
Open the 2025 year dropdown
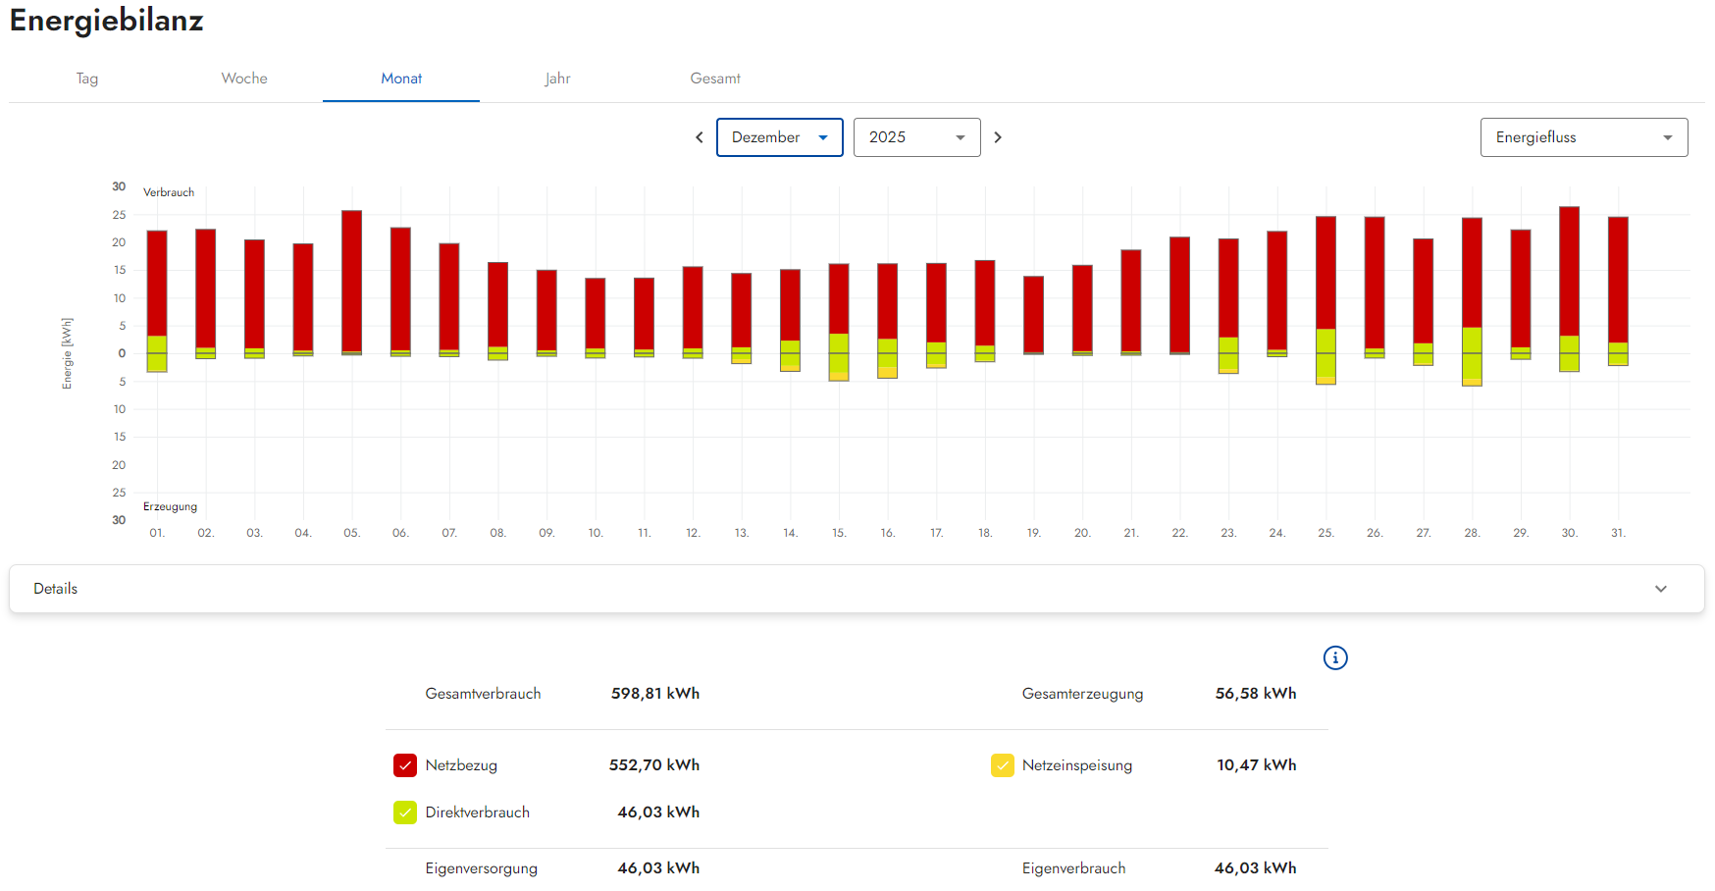click(916, 137)
